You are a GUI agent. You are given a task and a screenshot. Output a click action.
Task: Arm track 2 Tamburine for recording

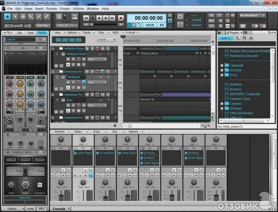[x=79, y=82]
